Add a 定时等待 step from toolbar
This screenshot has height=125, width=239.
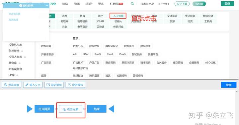(x=75, y=85)
